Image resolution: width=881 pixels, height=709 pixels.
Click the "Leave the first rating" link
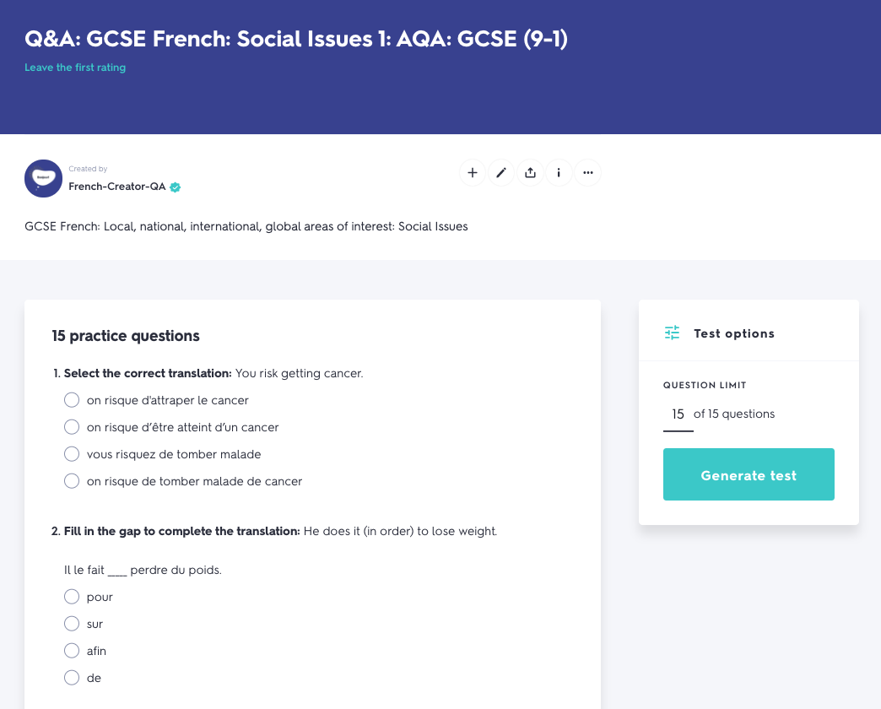click(74, 66)
